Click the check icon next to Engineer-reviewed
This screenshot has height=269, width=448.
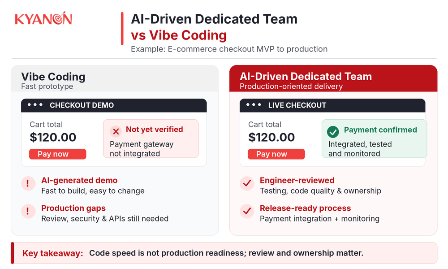(247, 183)
